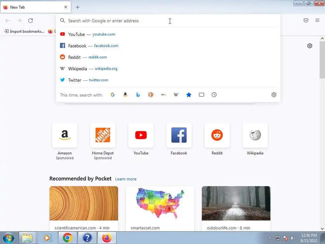The height and width of the screenshot is (244, 325).
Task: Follow Learn more link beside Pocket heading
Action: coord(126,179)
